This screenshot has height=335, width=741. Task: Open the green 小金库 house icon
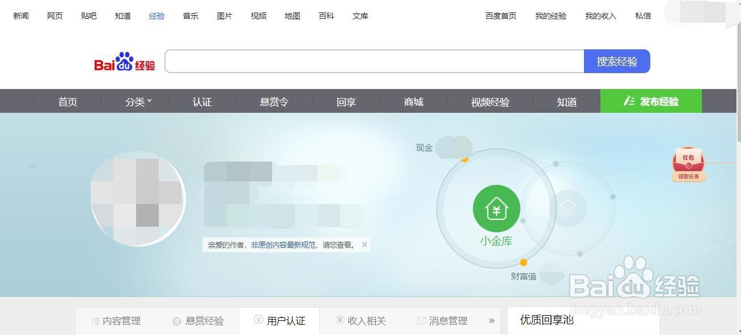pyautogui.click(x=496, y=208)
